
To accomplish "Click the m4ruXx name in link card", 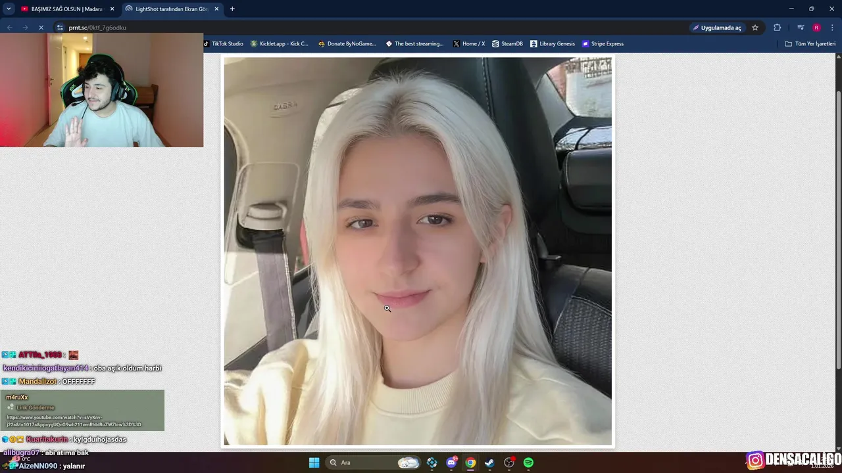I will click(x=17, y=397).
